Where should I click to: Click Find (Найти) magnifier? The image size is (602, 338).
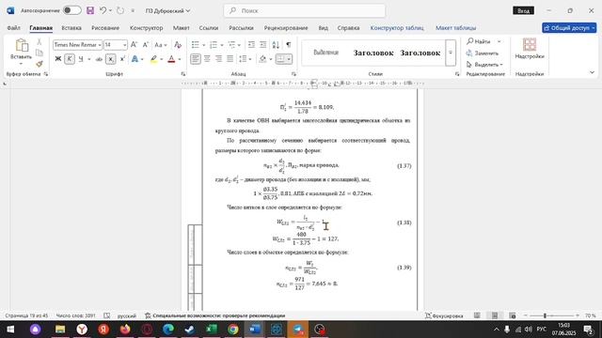coord(479,41)
